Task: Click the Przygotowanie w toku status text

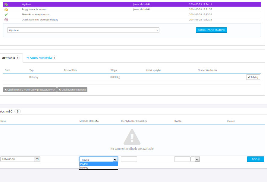Action: (34, 9)
